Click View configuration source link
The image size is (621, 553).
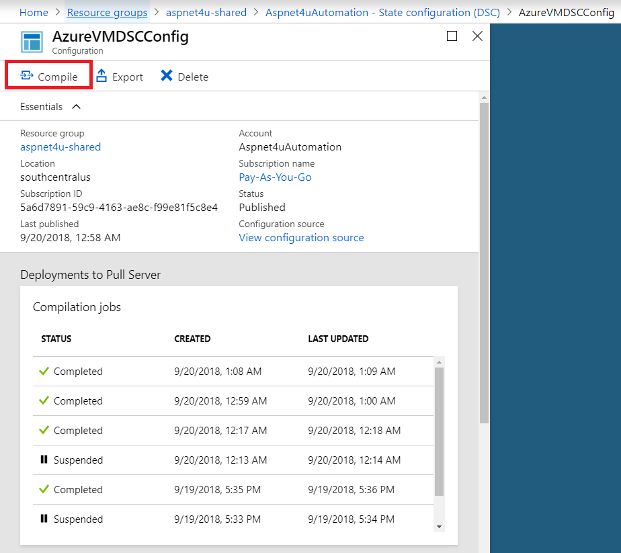[x=301, y=237]
